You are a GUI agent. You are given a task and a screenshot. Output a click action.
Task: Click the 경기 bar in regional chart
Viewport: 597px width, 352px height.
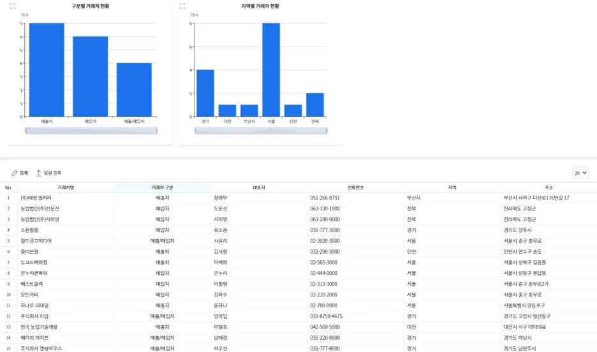point(205,93)
